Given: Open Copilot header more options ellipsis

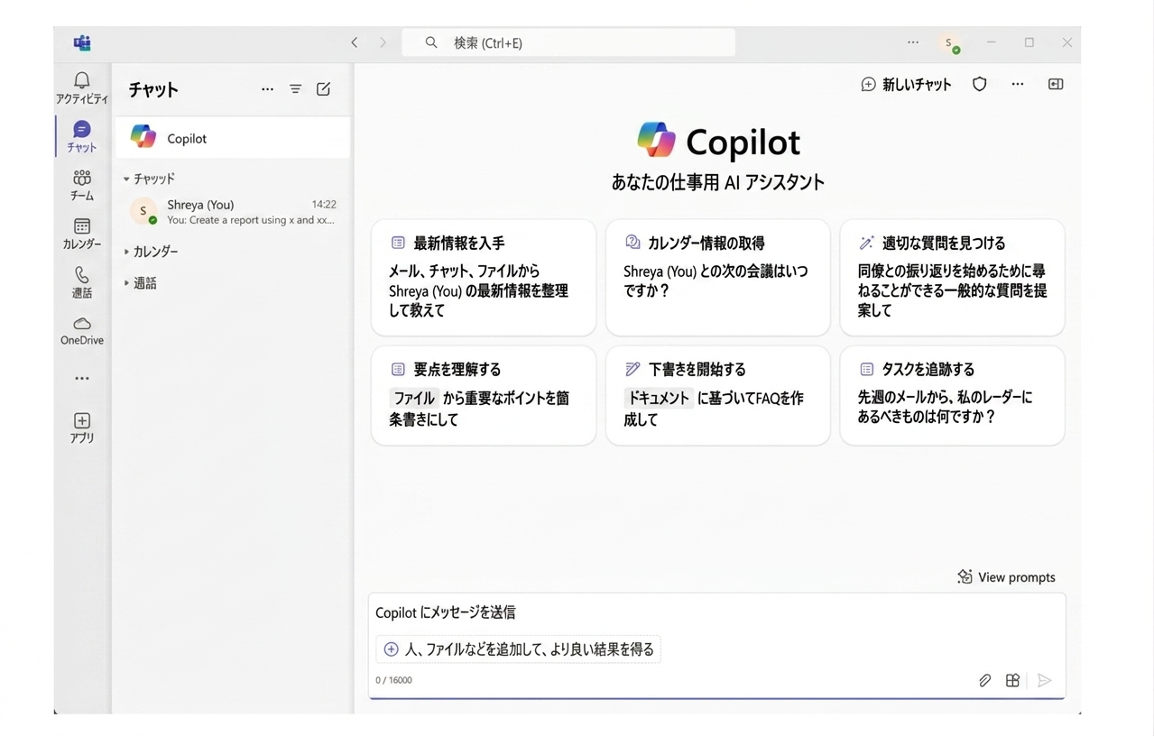Looking at the screenshot, I should 1018,84.
